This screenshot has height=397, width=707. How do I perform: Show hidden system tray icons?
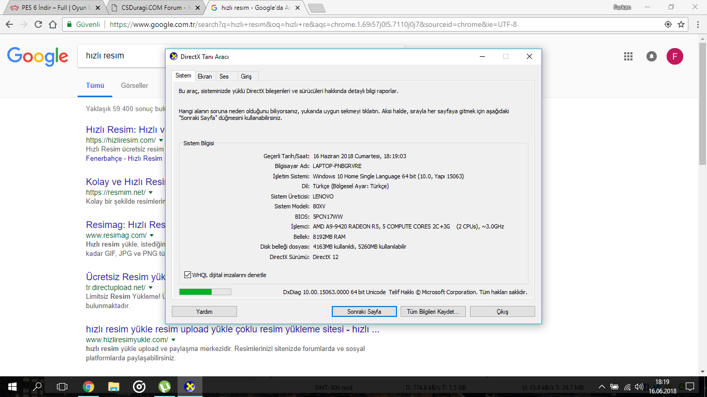[x=601, y=387]
